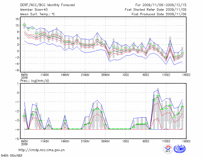Click 6NOV 2009 label under precipitation chart
The image size is (203, 157).
[24, 142]
